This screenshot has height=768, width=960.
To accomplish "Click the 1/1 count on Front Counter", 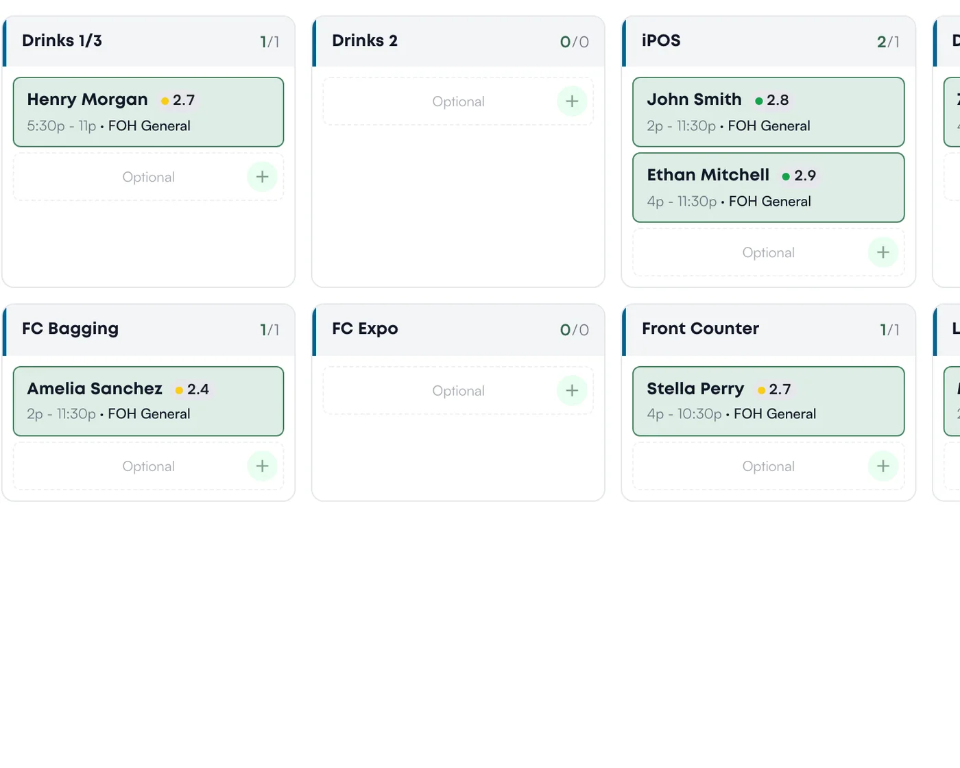I will [x=889, y=330].
